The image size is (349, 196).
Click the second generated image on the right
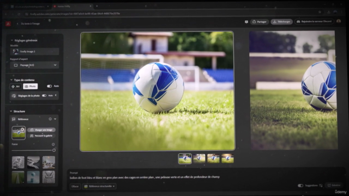[x=293, y=90]
